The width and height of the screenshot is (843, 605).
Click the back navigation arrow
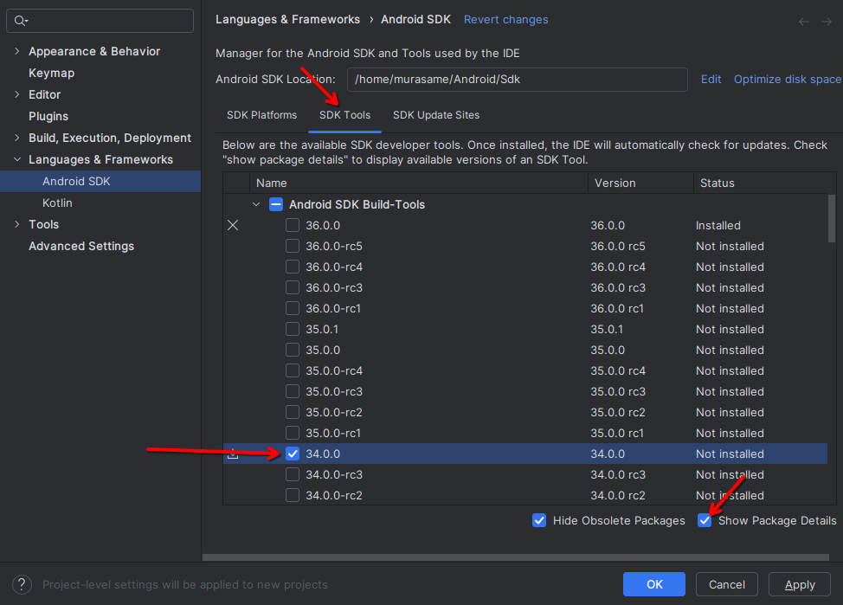pos(804,21)
